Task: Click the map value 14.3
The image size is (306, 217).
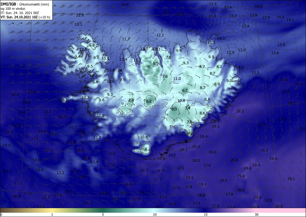Action: pyautogui.click(x=221, y=39)
